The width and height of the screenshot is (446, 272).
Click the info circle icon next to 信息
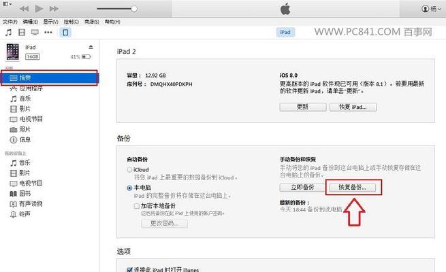coord(14,139)
